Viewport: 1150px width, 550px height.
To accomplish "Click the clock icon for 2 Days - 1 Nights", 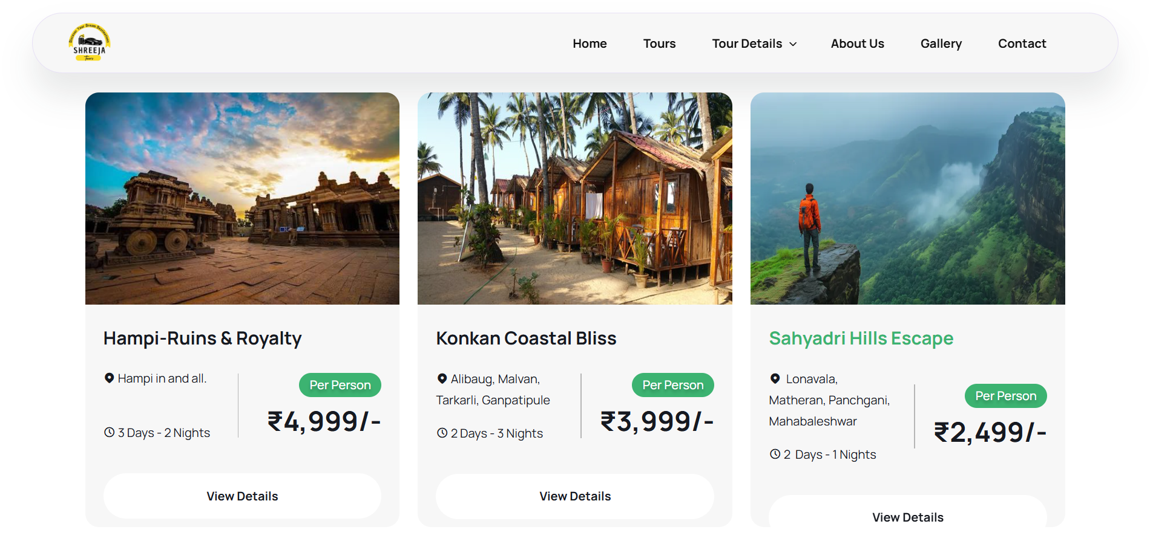I will (775, 455).
